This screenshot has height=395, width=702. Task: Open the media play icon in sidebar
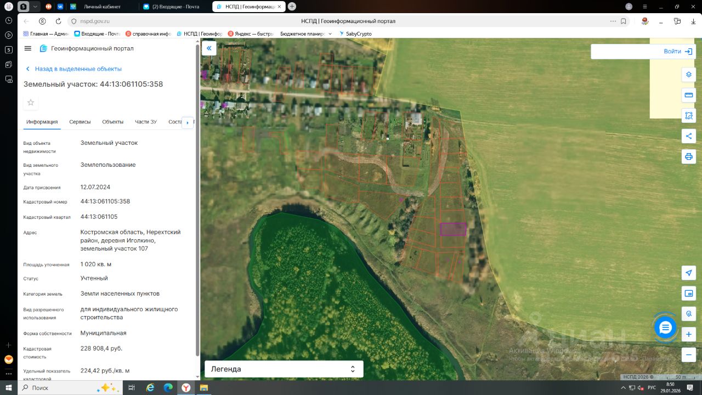[9, 35]
